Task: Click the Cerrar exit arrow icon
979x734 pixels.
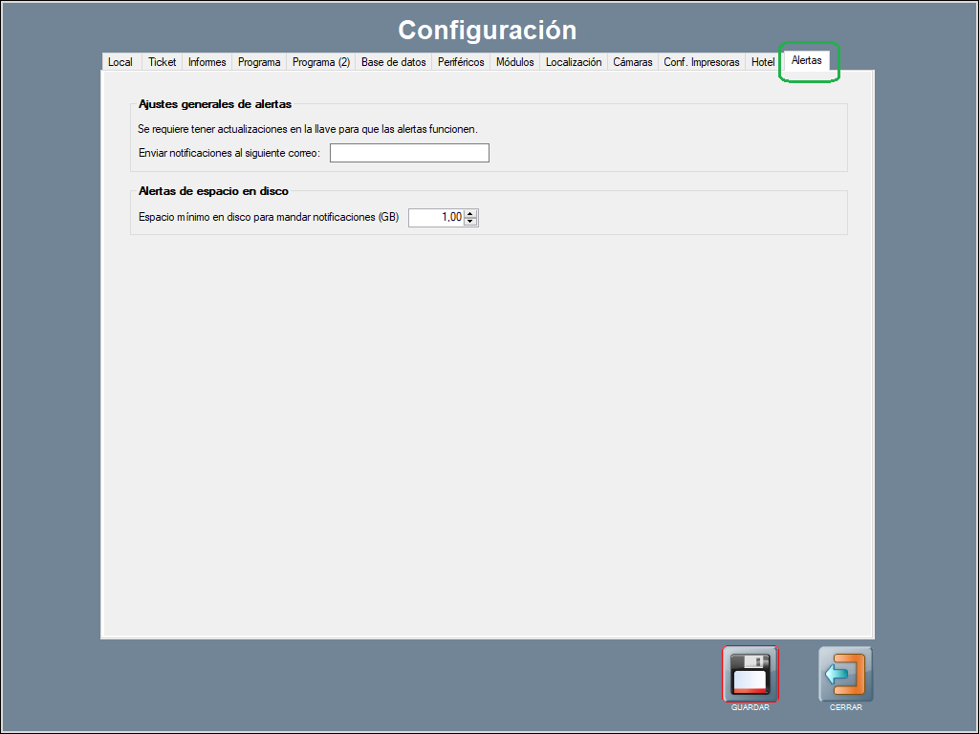Action: 845,674
